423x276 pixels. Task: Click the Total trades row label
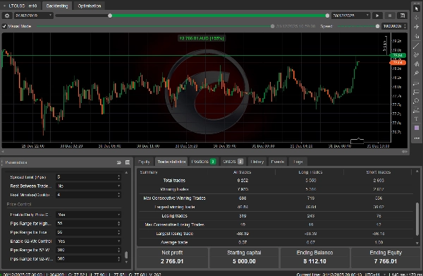click(174, 181)
